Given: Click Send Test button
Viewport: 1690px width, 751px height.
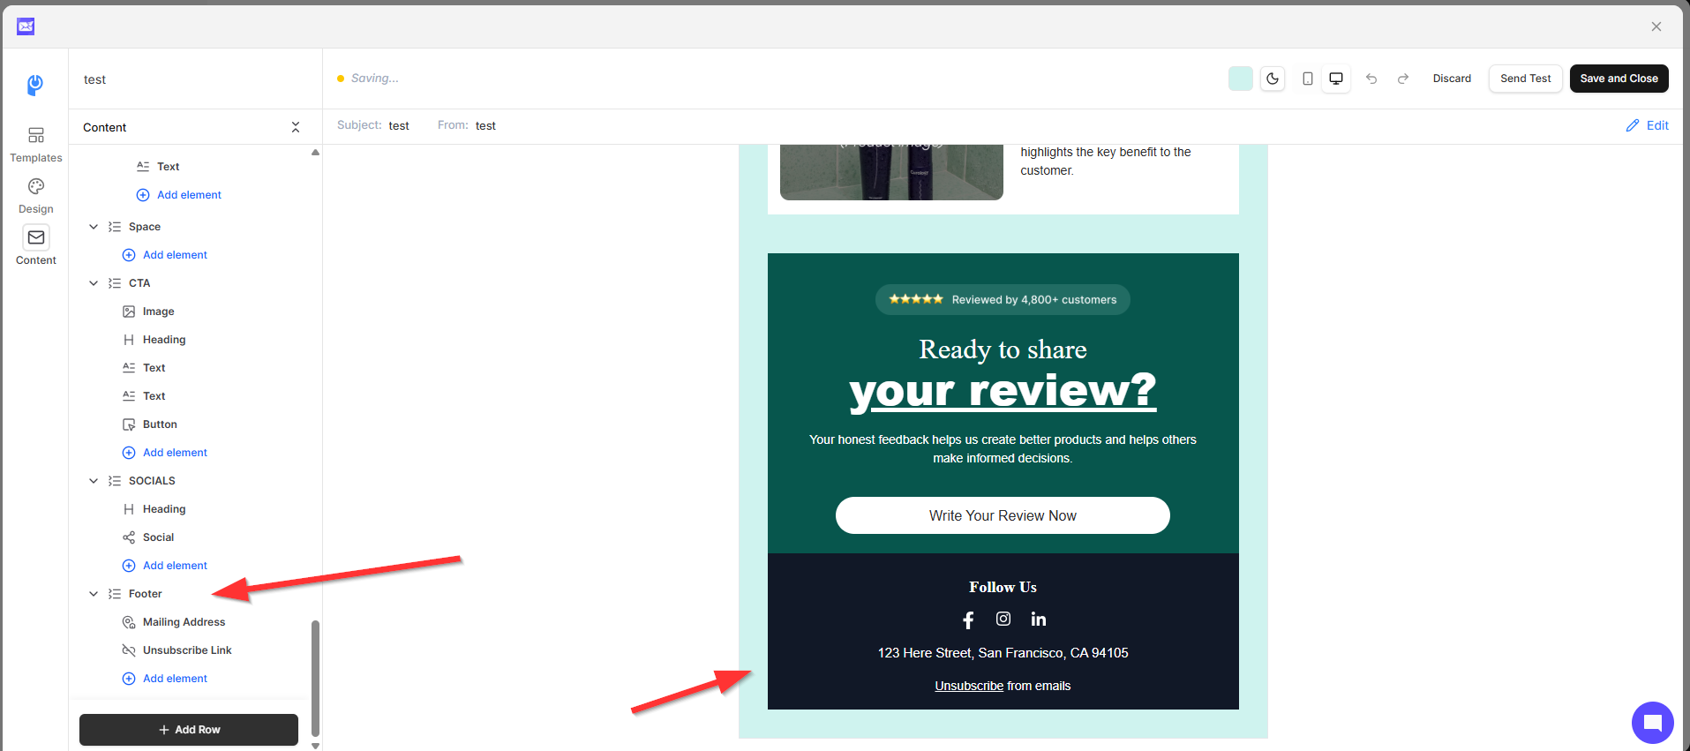Looking at the screenshot, I should pyautogui.click(x=1526, y=79).
